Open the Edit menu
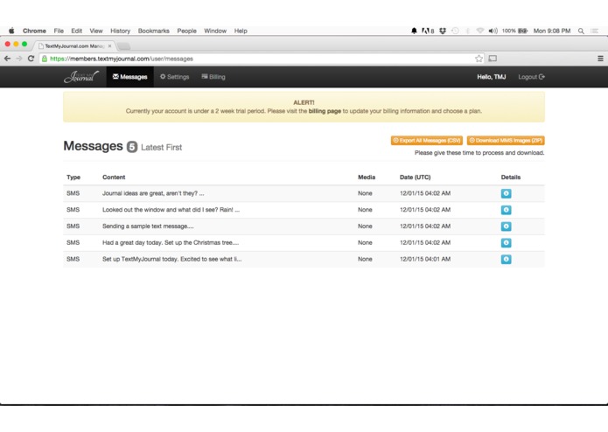 (76, 31)
